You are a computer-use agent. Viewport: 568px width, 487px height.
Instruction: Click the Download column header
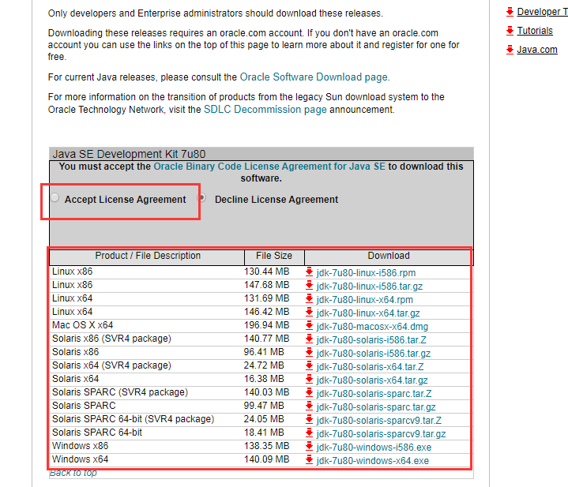[389, 256]
